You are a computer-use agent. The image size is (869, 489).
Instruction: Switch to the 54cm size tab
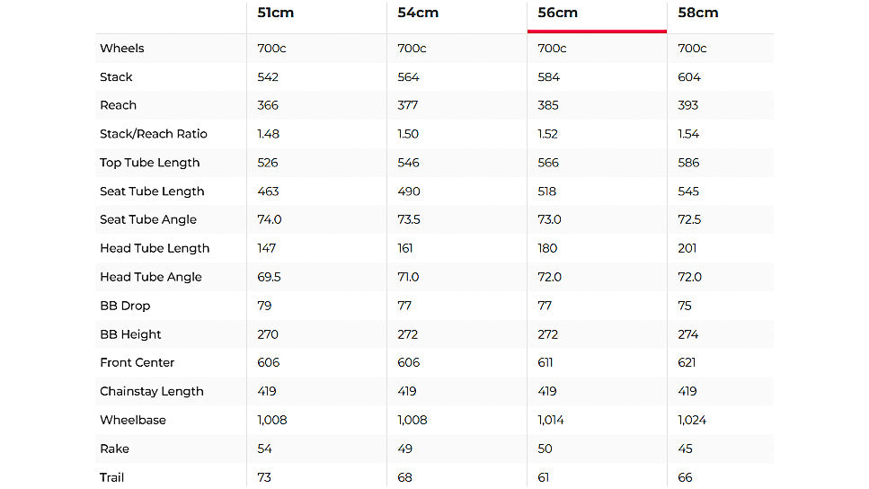415,13
